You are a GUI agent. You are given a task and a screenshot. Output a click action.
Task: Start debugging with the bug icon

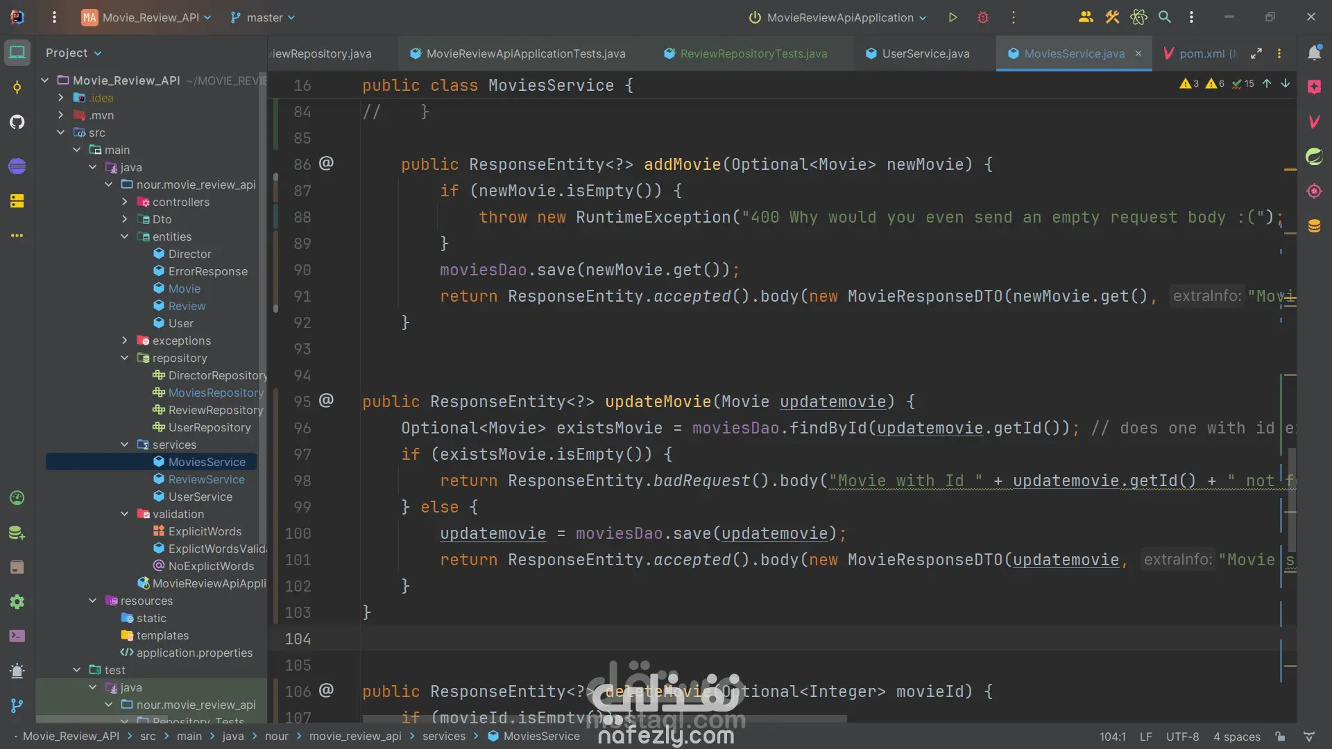(x=982, y=17)
